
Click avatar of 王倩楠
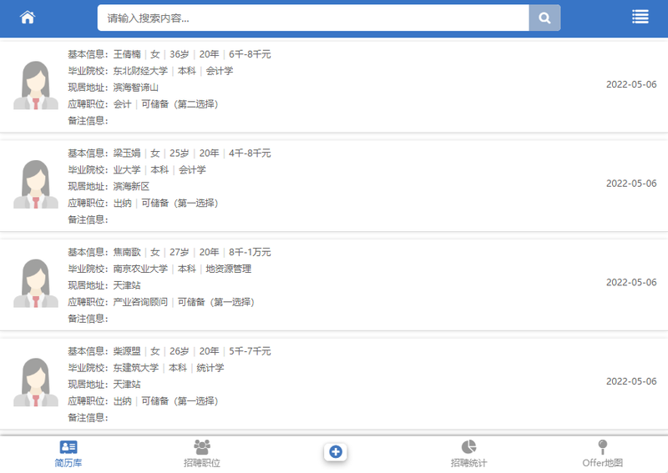pyautogui.click(x=36, y=85)
